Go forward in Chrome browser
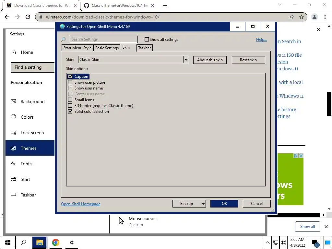The height and width of the screenshot is (249, 332). (x=18, y=17)
